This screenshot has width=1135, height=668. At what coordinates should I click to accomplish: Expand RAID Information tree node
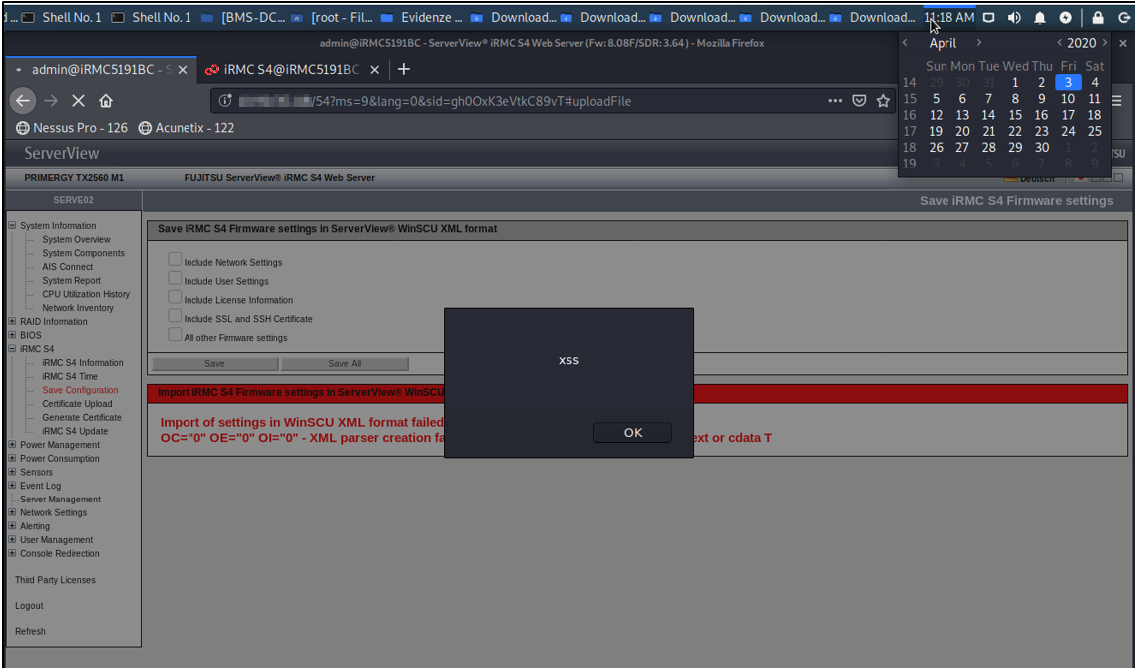12,321
